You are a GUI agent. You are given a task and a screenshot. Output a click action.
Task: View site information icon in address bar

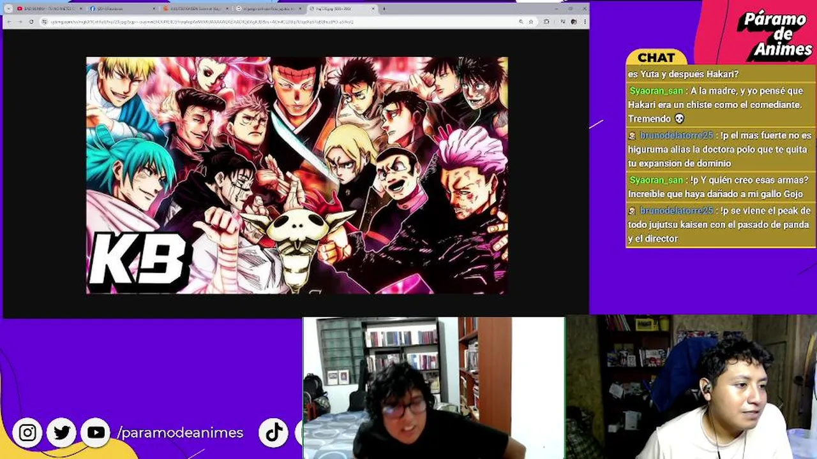44,22
